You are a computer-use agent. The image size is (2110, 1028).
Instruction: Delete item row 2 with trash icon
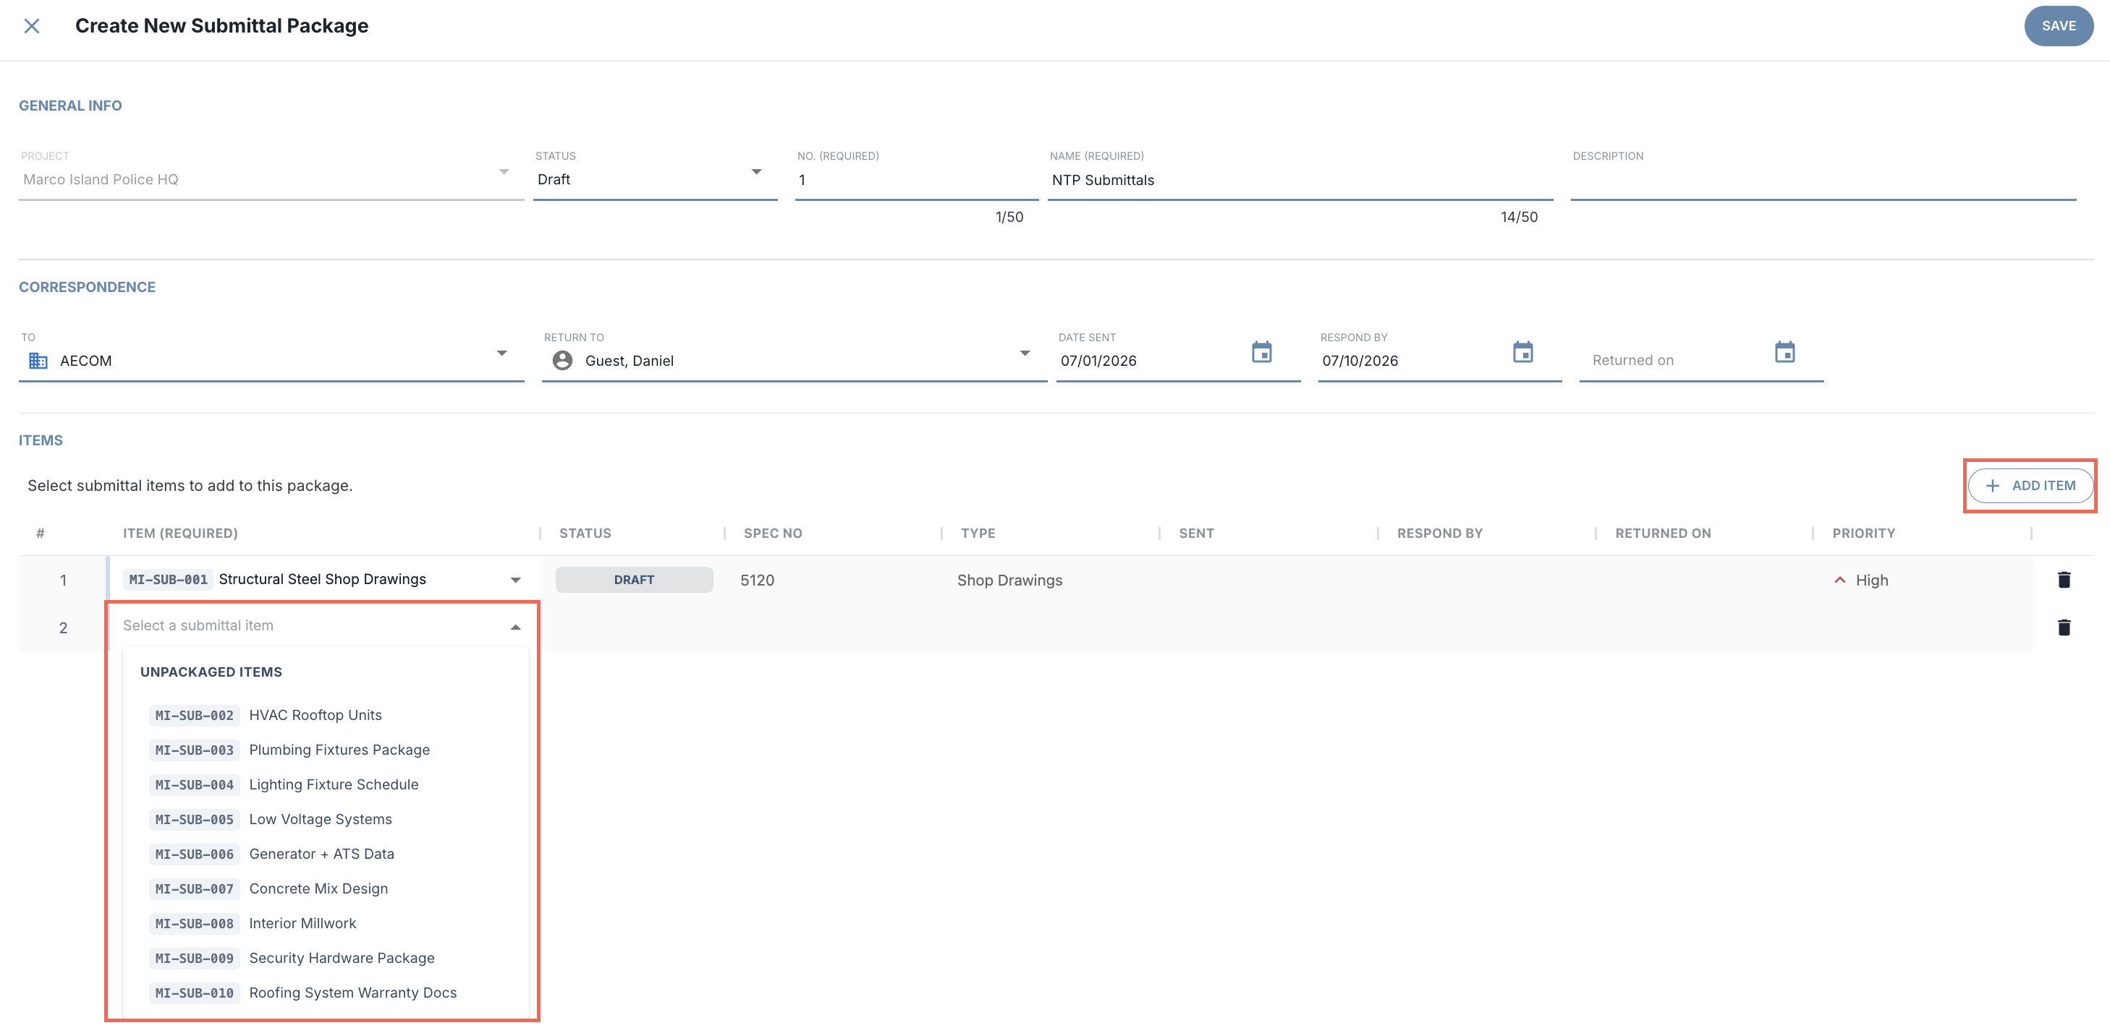point(2064,627)
